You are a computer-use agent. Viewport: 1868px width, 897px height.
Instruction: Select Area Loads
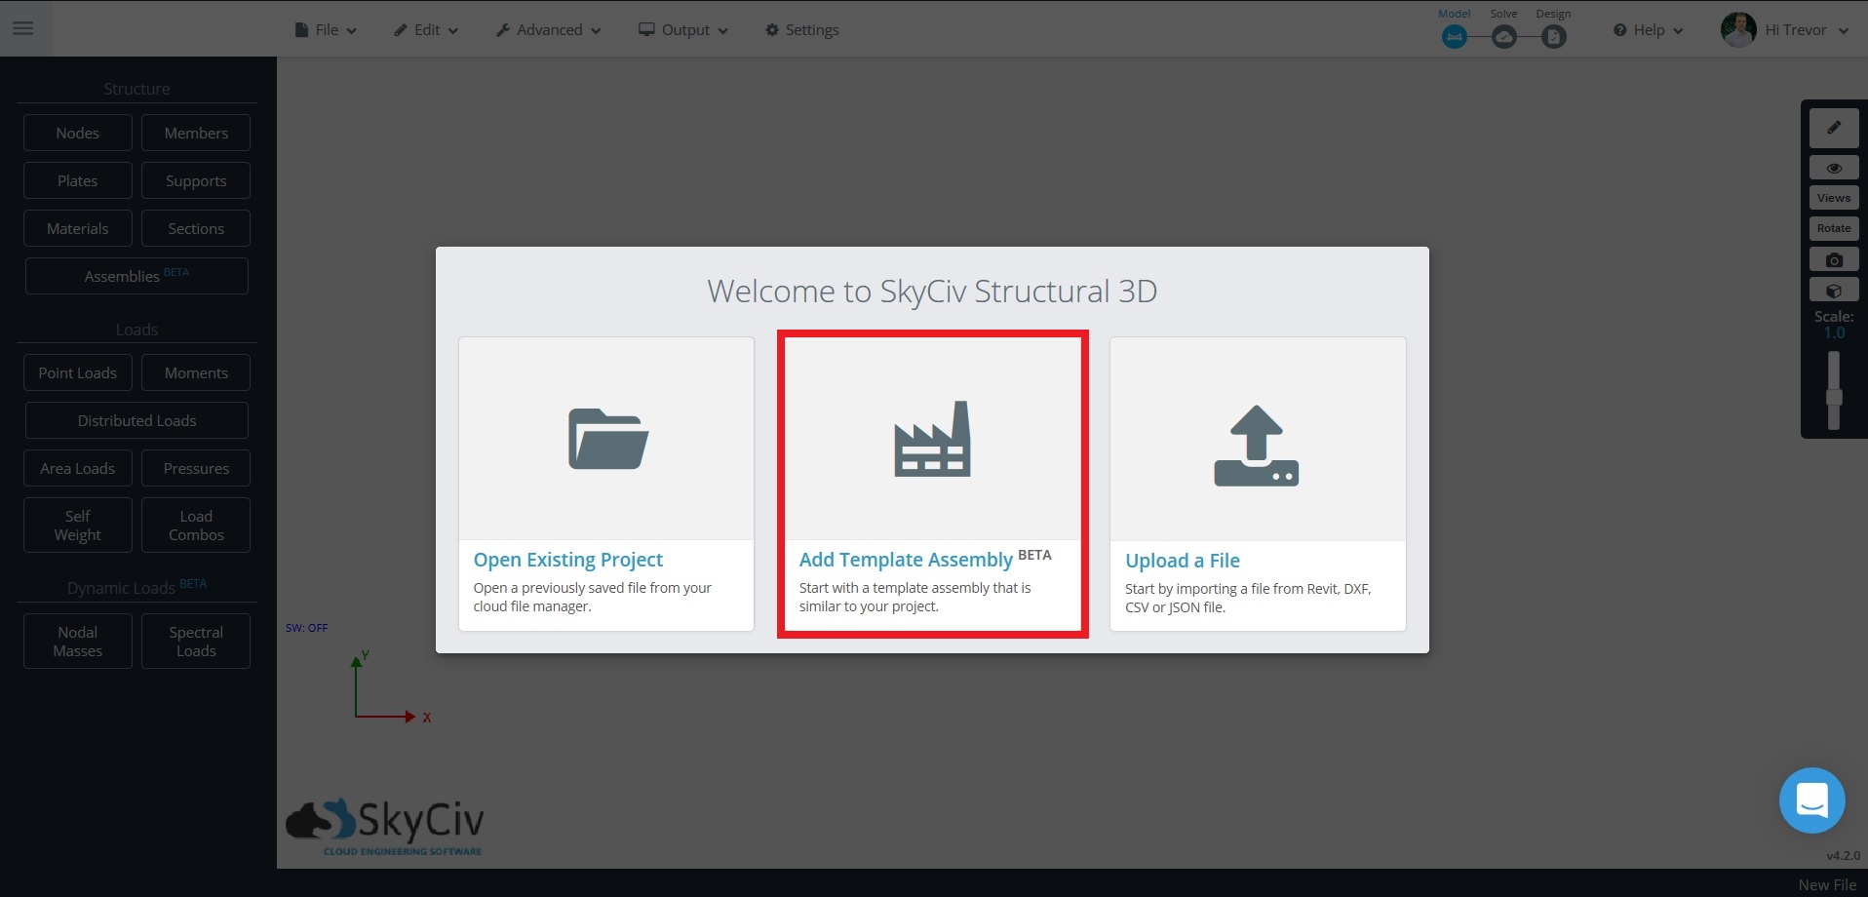pos(78,468)
